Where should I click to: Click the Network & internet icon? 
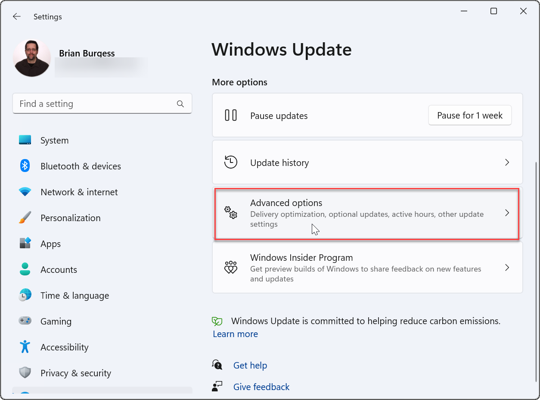pos(25,192)
